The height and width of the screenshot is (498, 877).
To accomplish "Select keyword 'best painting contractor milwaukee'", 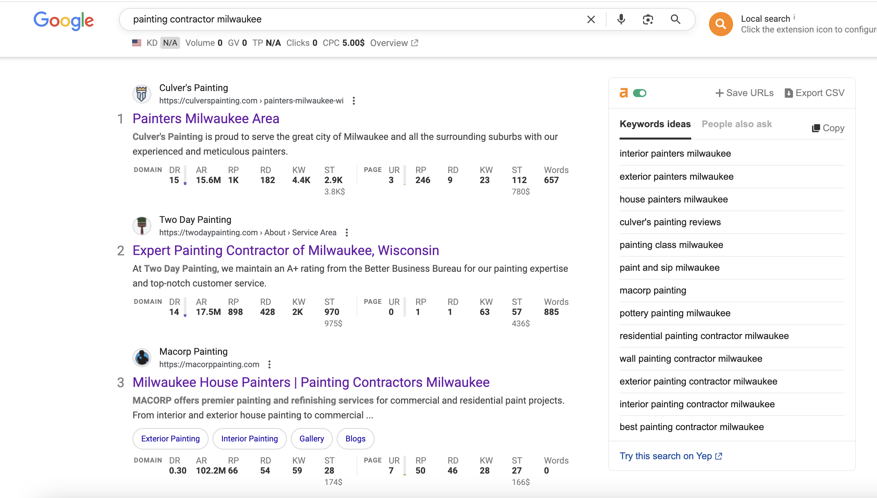I will click(691, 427).
